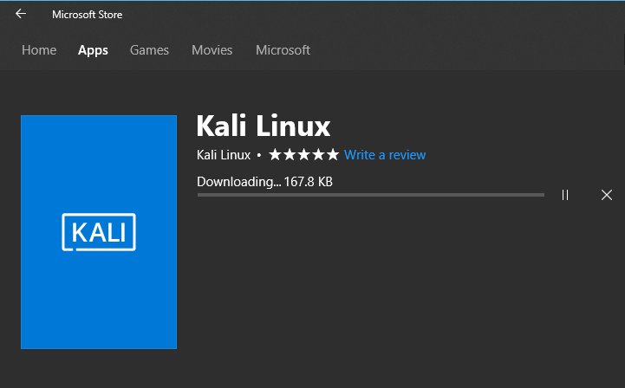Viewport: 625px width, 388px height.
Task: Click the Kali Linux app title heading
Action: tap(264, 126)
